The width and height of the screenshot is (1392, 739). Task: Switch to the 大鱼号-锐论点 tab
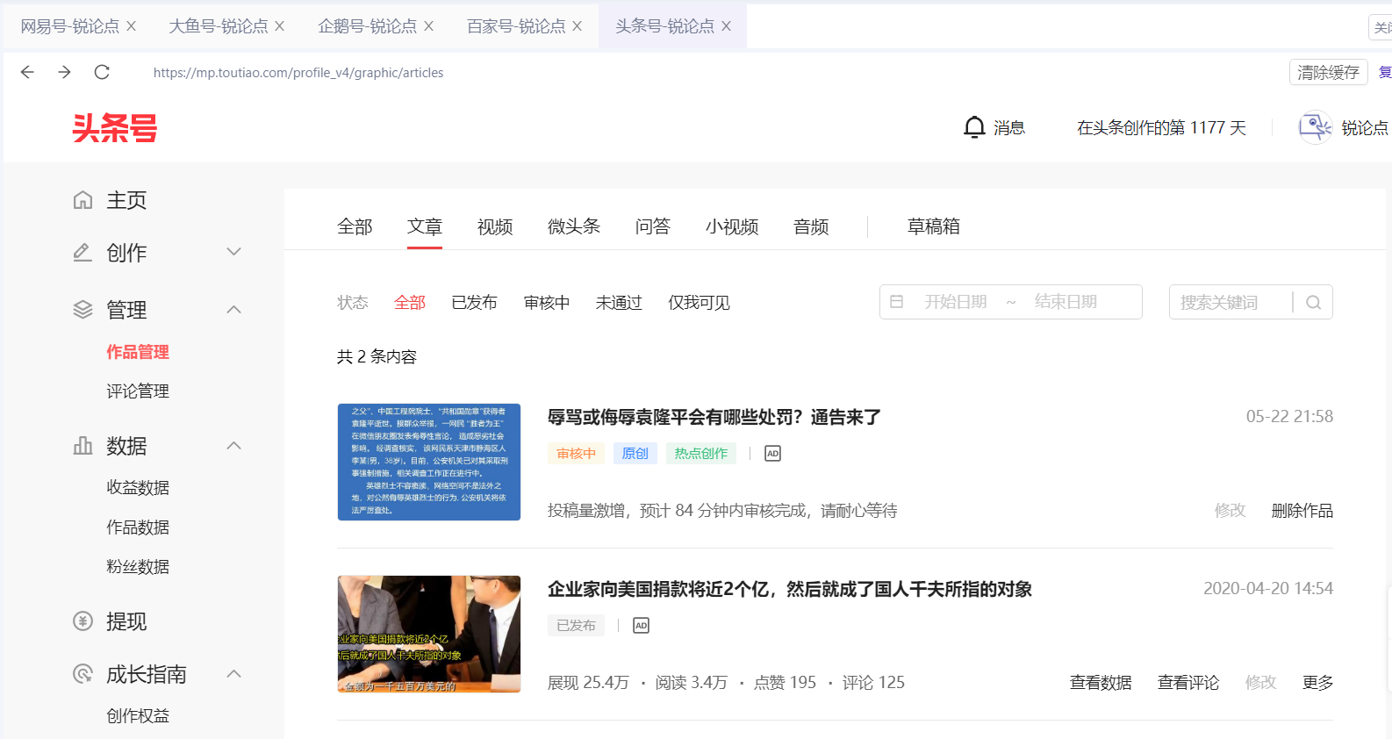click(x=218, y=26)
